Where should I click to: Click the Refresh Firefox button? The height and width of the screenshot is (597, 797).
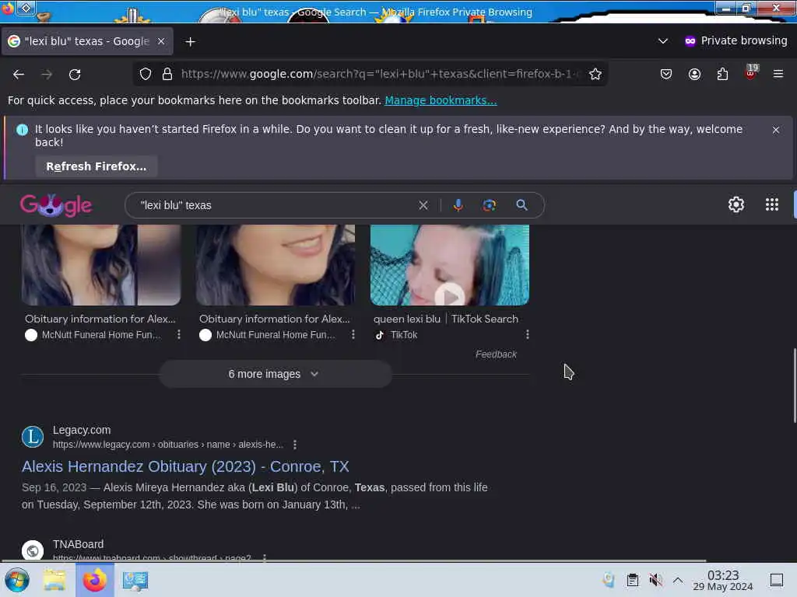pyautogui.click(x=96, y=166)
